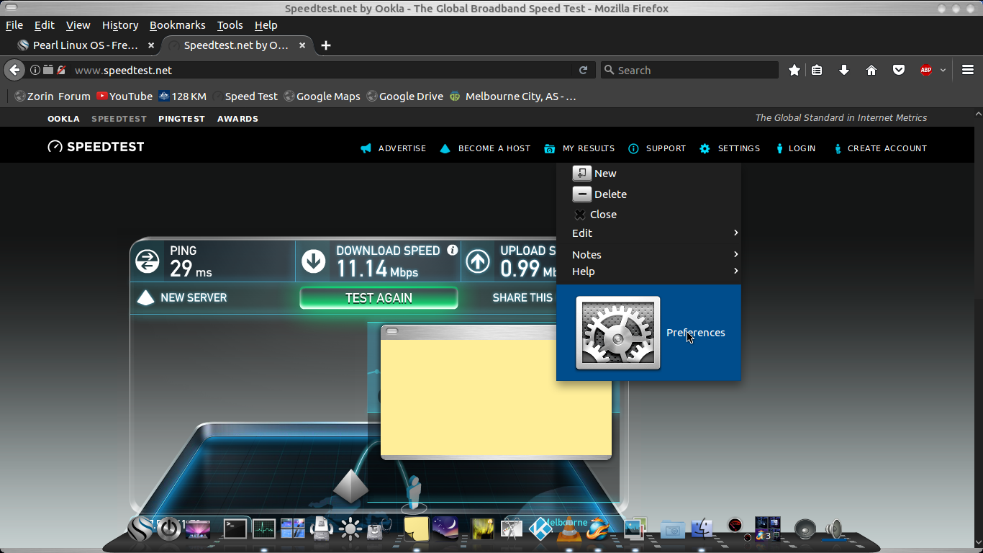The height and width of the screenshot is (553, 983).
Task: Click the Home icon in Firefox toolbar
Action: pyautogui.click(x=871, y=70)
